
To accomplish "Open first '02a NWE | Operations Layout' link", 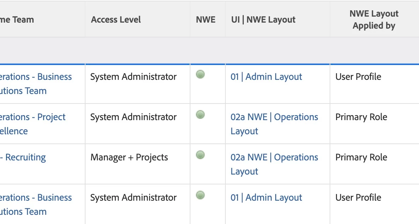I will coord(274,117).
